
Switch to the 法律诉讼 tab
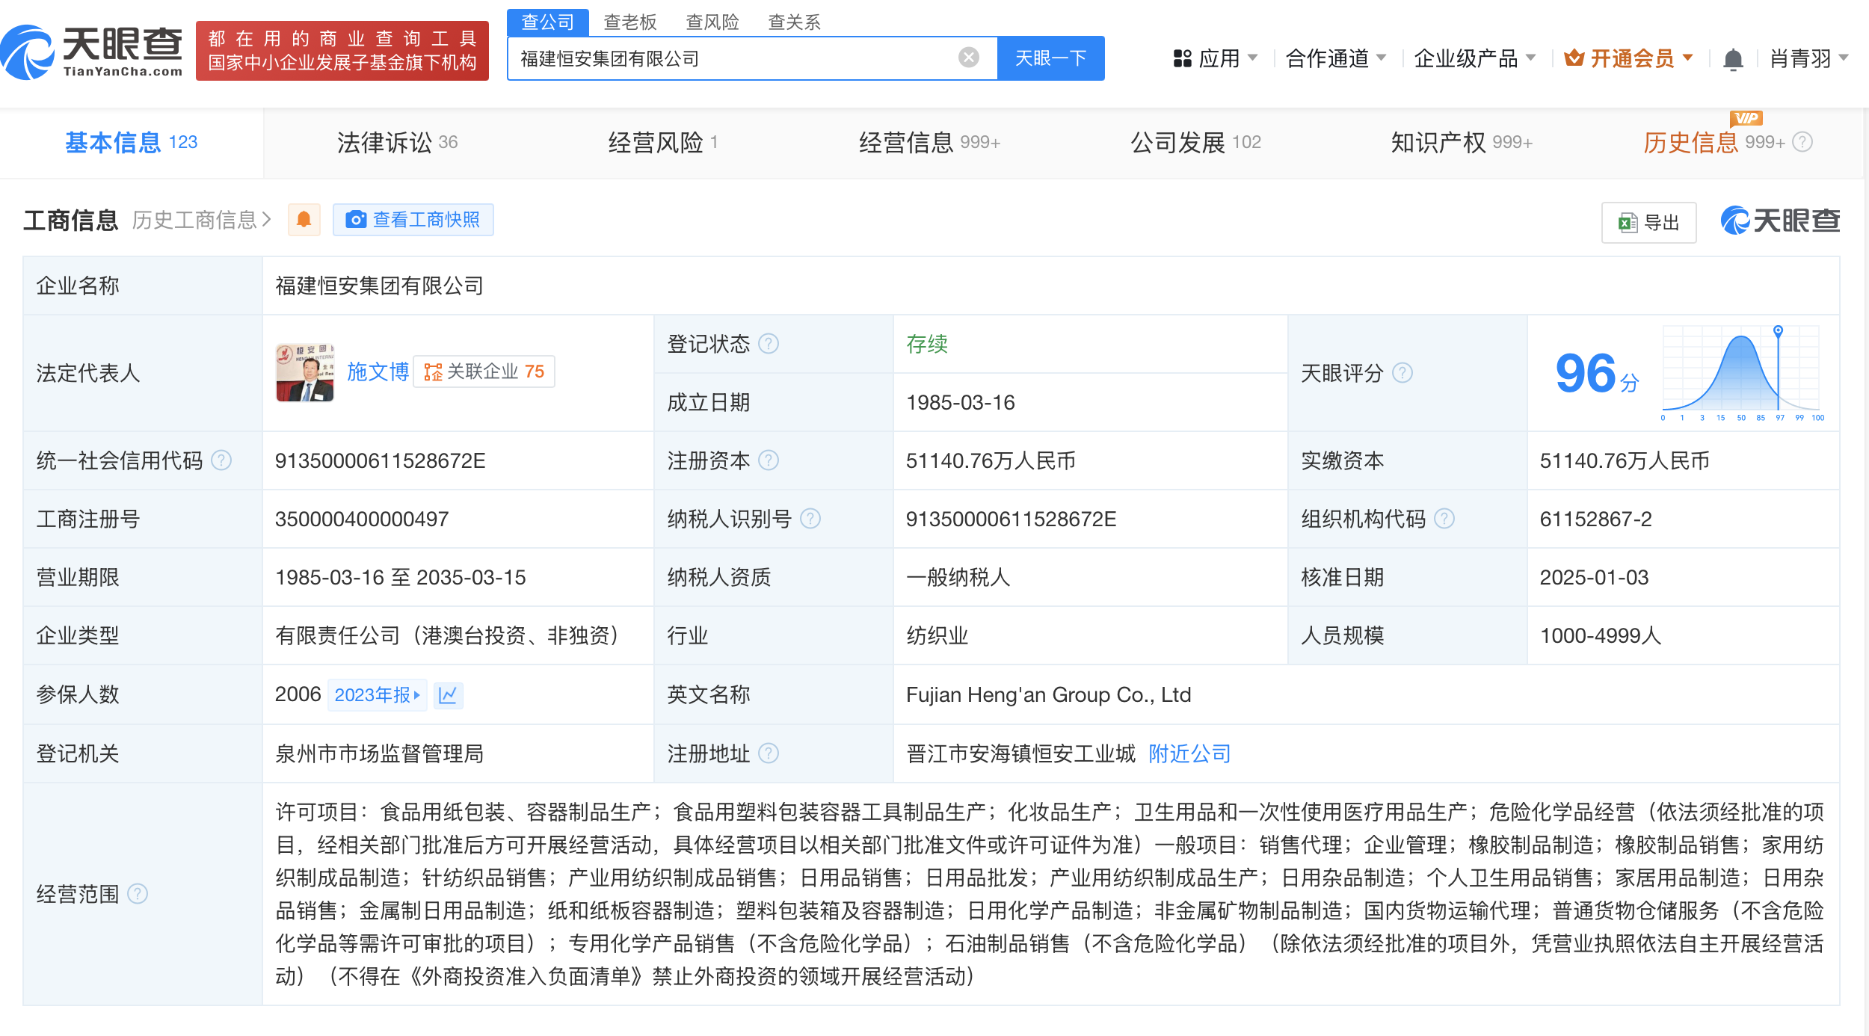[x=397, y=142]
